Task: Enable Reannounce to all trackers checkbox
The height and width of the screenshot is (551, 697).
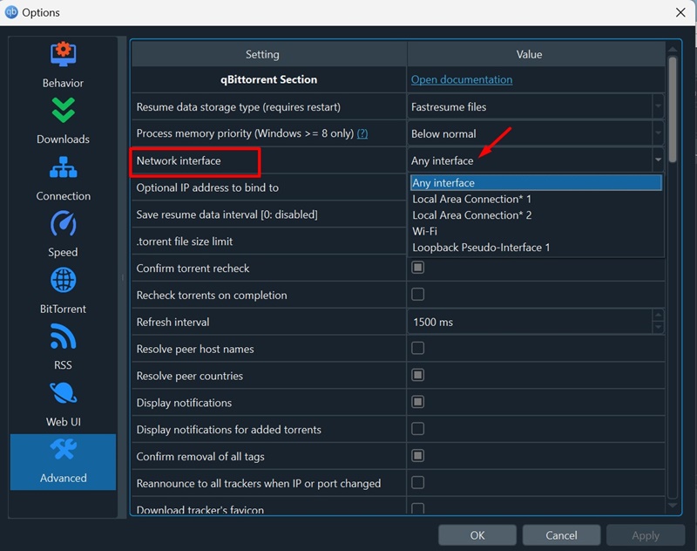Action: click(x=417, y=482)
